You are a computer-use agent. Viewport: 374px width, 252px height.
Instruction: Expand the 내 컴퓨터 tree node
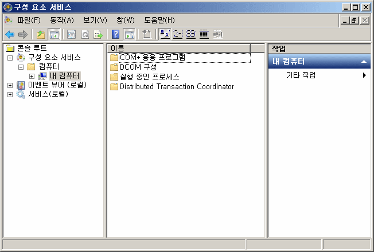[32, 76]
